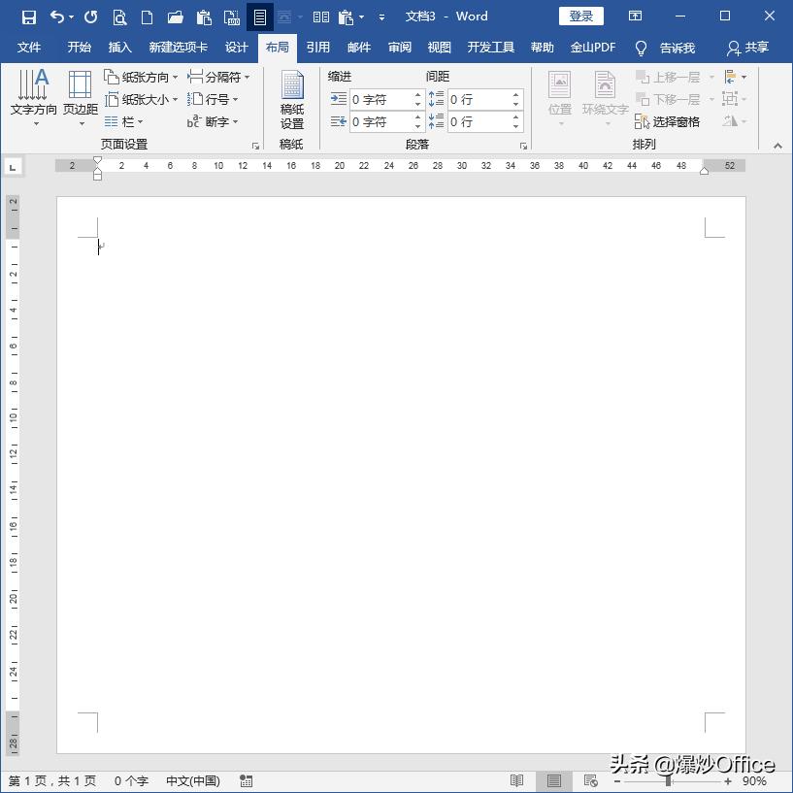
Task: Click the Bring Forward (上移一层) button
Action: tap(668, 77)
